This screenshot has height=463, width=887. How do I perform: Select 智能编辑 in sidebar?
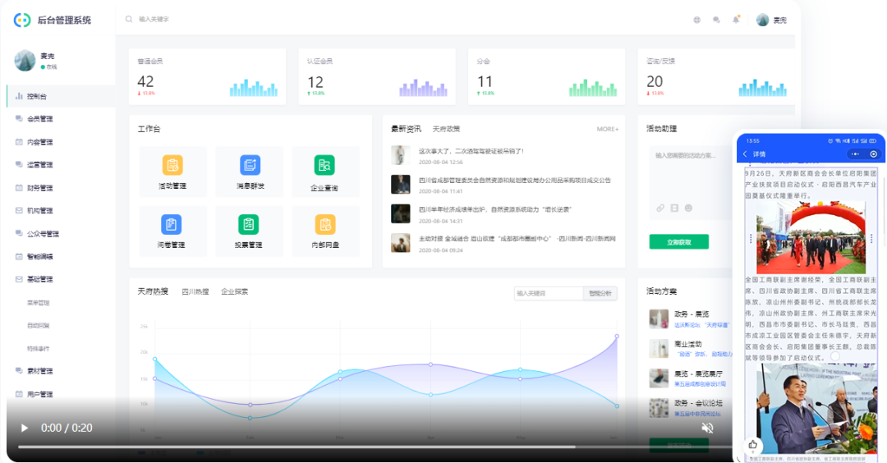tap(39, 256)
